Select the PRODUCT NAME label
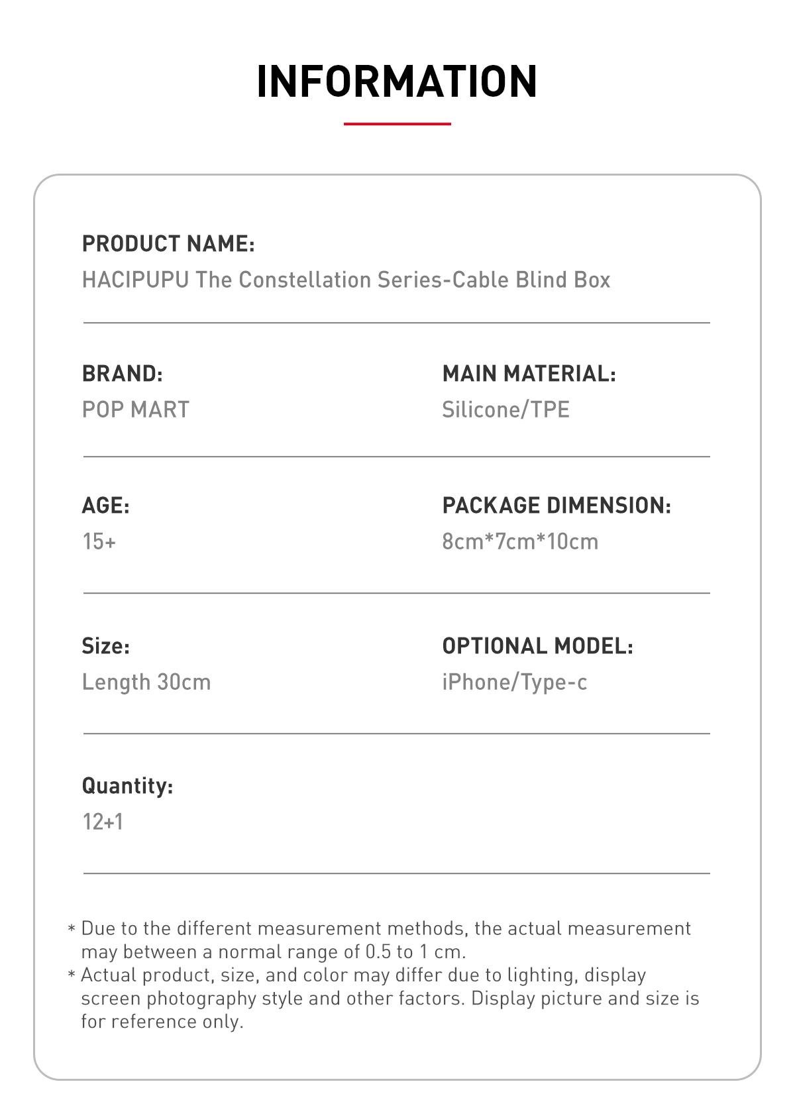The width and height of the screenshot is (795, 1100). point(168,243)
